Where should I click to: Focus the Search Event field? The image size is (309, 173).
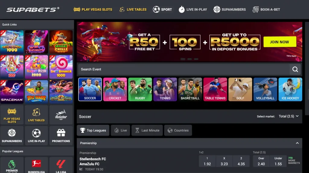point(184,69)
